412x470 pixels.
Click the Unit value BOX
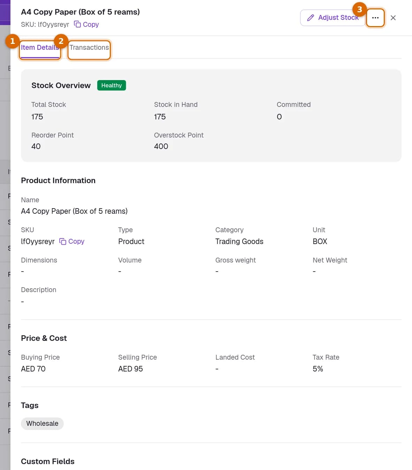[x=320, y=242]
